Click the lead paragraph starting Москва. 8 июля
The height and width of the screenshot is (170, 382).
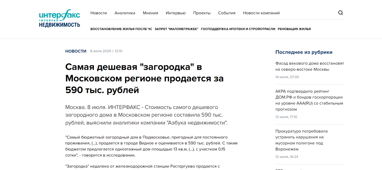click(147, 115)
